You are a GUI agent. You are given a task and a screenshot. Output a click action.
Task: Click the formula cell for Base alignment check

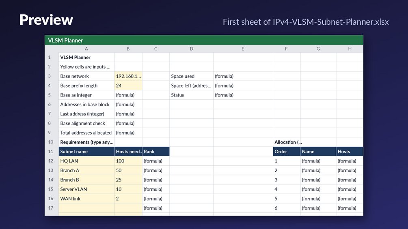click(128, 123)
